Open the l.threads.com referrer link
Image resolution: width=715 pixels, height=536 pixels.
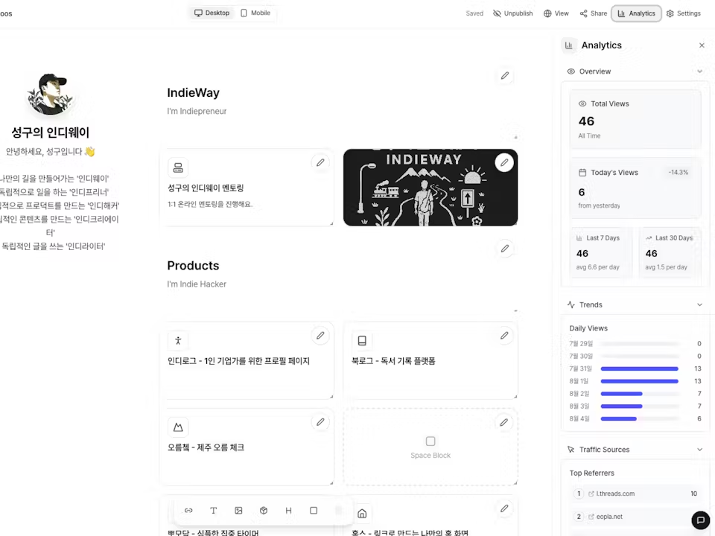point(615,494)
